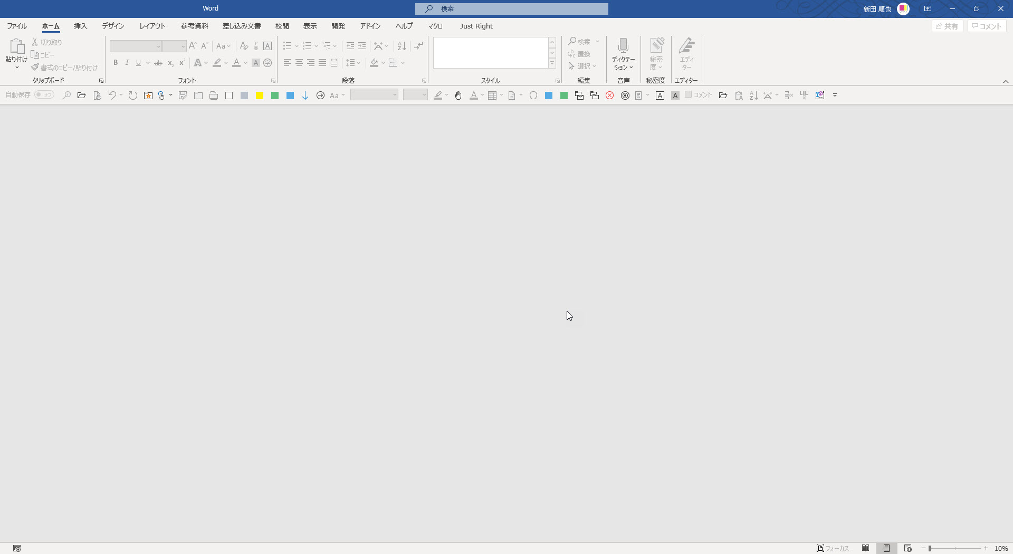Expand the Styles gallery more arrow
Screen dimensions: 1013x554
(x=552, y=64)
